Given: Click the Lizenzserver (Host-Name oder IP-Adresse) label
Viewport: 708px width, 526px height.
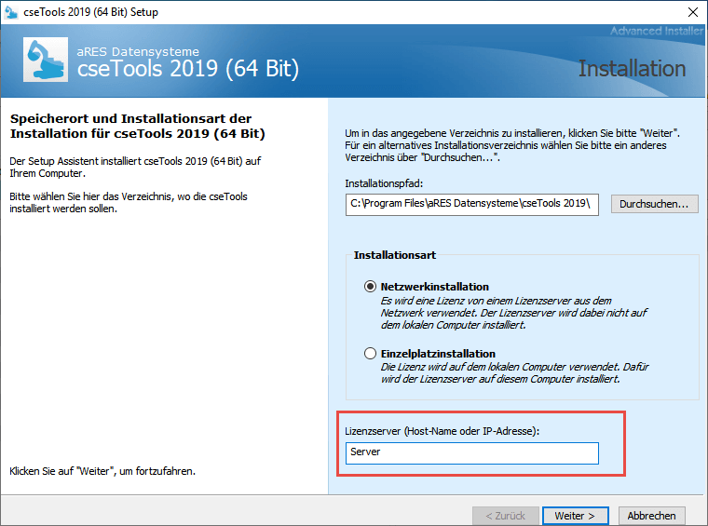Looking at the screenshot, I should point(442,429).
